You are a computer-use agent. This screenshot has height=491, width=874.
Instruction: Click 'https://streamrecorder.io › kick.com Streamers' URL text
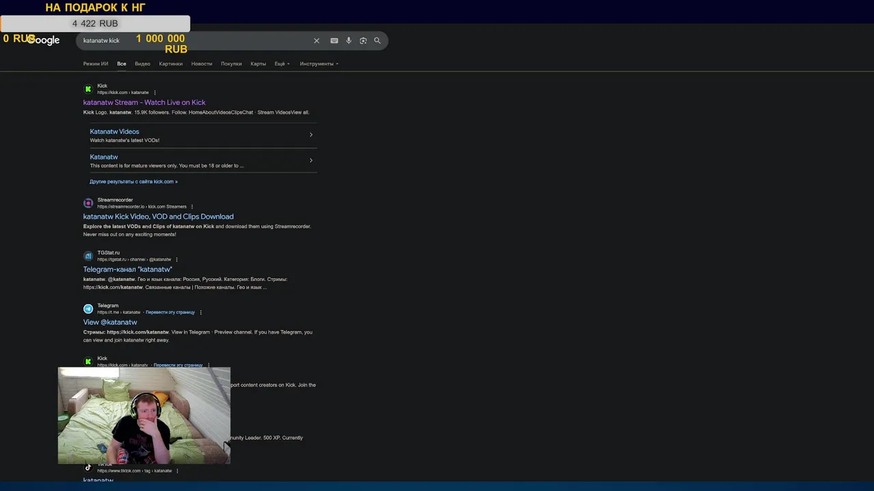click(141, 207)
